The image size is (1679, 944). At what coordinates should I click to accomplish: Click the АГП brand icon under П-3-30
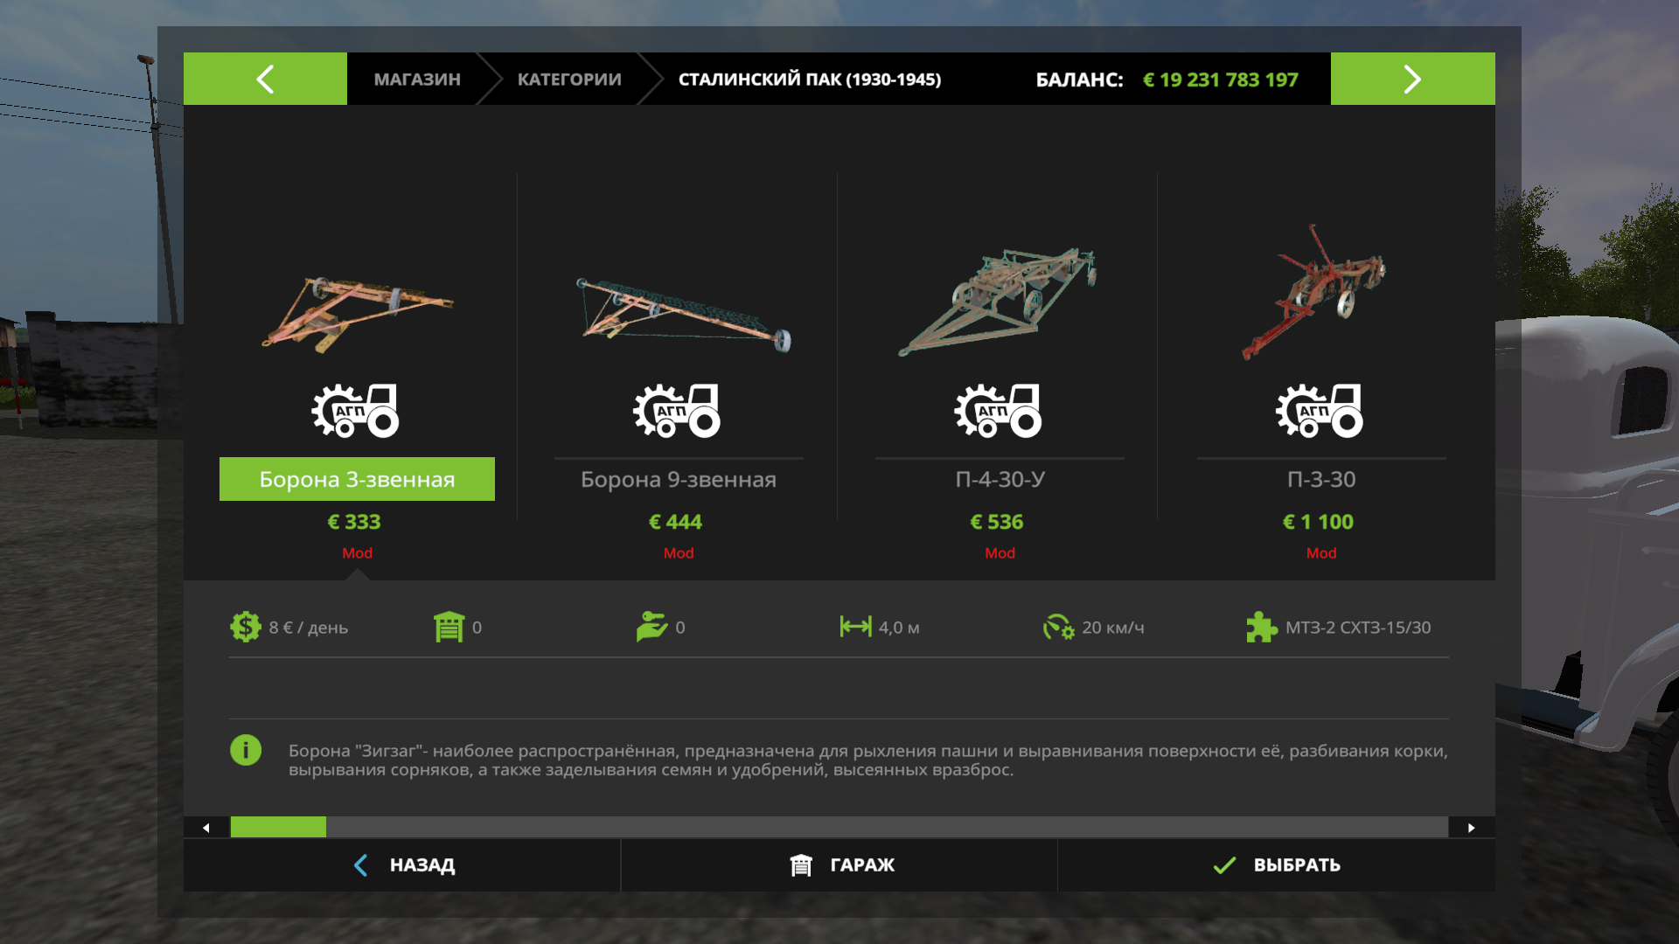pyautogui.click(x=1320, y=410)
